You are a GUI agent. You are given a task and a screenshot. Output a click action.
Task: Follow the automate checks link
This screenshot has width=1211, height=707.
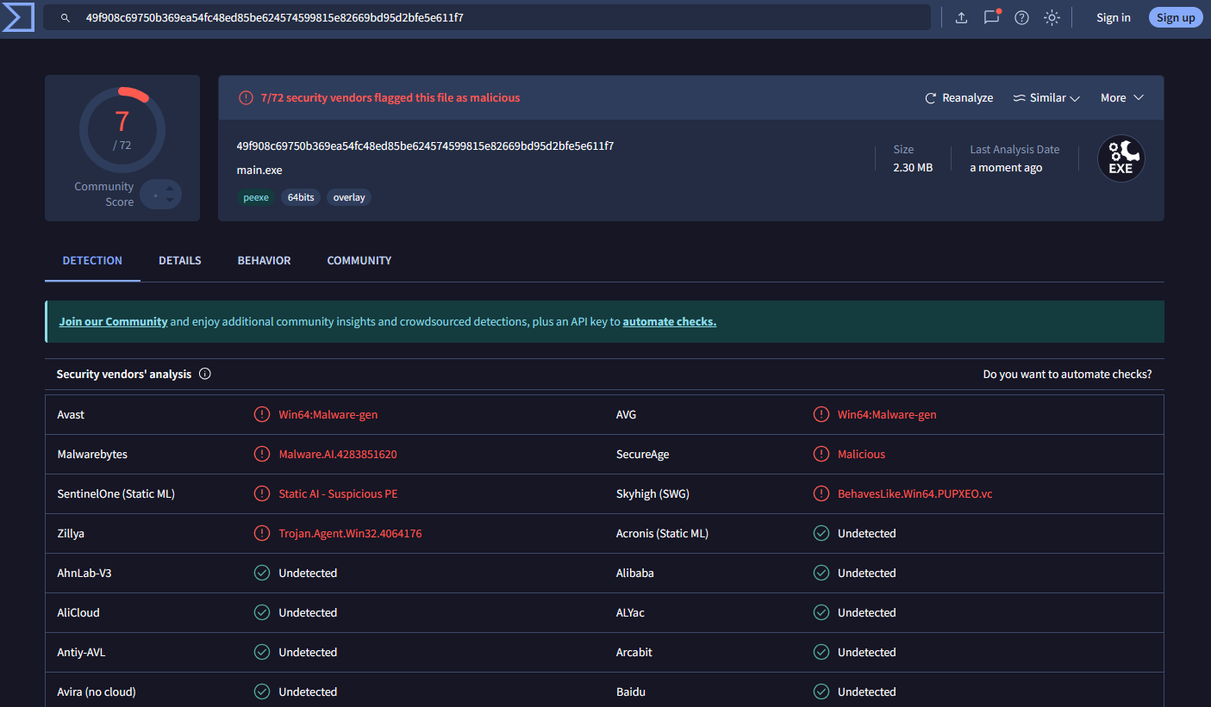coord(670,321)
